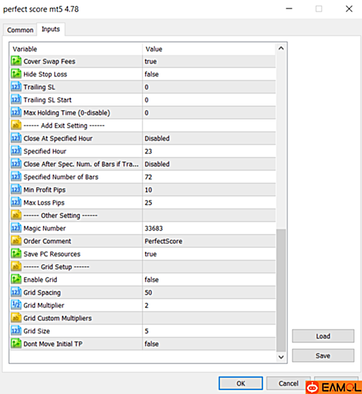
Task: Edit the Trailing SL value 0
Action: tap(209, 87)
